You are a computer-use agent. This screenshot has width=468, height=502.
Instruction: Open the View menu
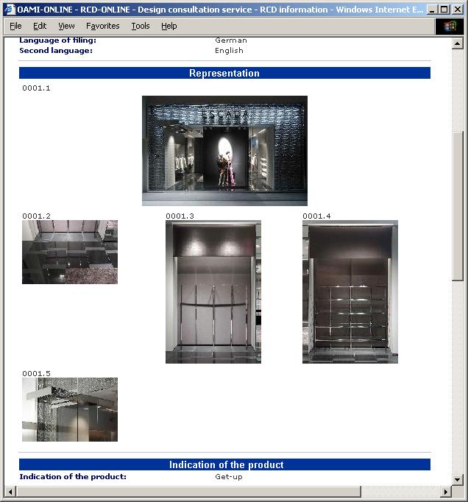[x=66, y=26]
